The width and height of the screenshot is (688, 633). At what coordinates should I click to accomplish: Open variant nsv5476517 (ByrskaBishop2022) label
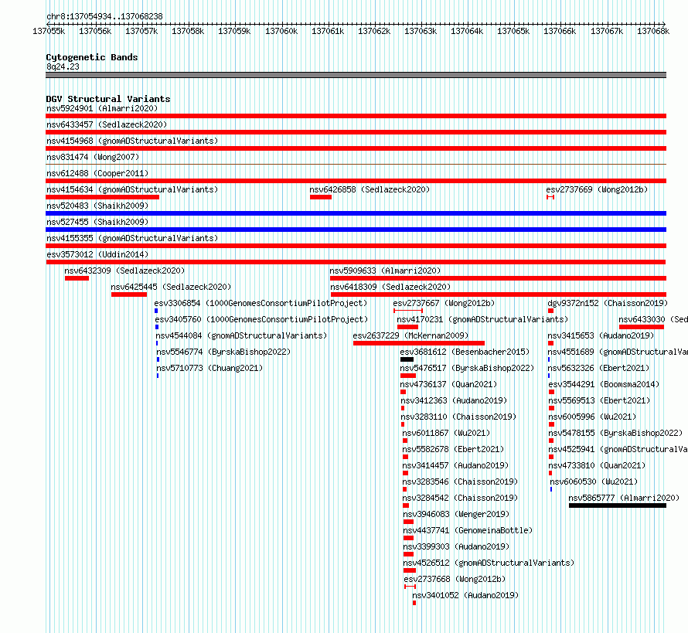click(467, 368)
